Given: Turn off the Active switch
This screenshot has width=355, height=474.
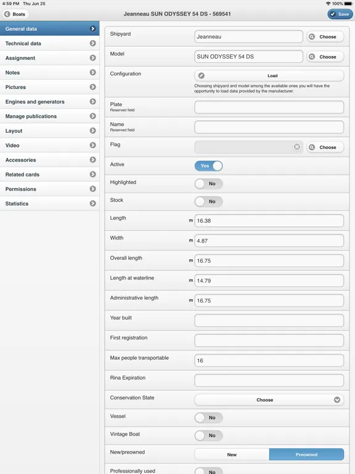Looking at the screenshot, I should [x=208, y=165].
